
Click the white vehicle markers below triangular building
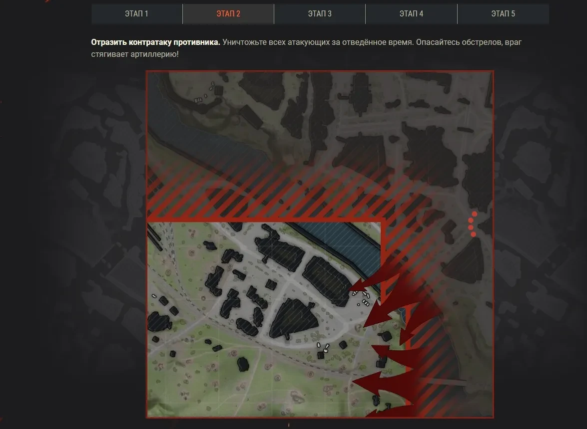tap(324, 348)
